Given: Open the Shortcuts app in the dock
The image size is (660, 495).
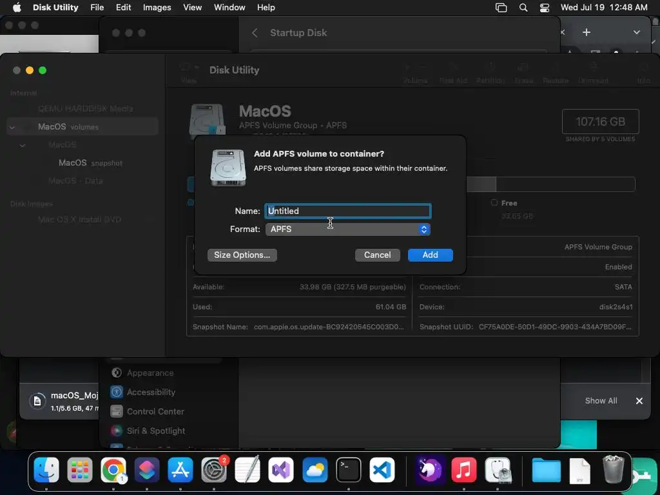Looking at the screenshot, I should 147,470.
